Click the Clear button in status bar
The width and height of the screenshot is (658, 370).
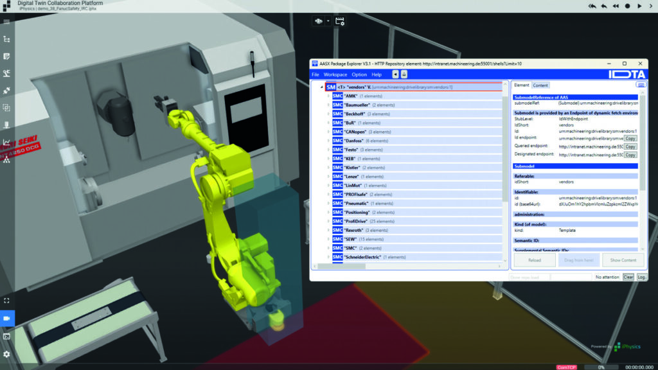(628, 277)
